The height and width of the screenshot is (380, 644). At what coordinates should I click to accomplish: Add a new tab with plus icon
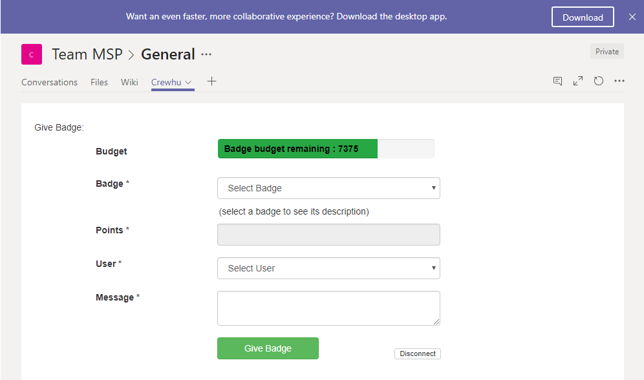[211, 81]
